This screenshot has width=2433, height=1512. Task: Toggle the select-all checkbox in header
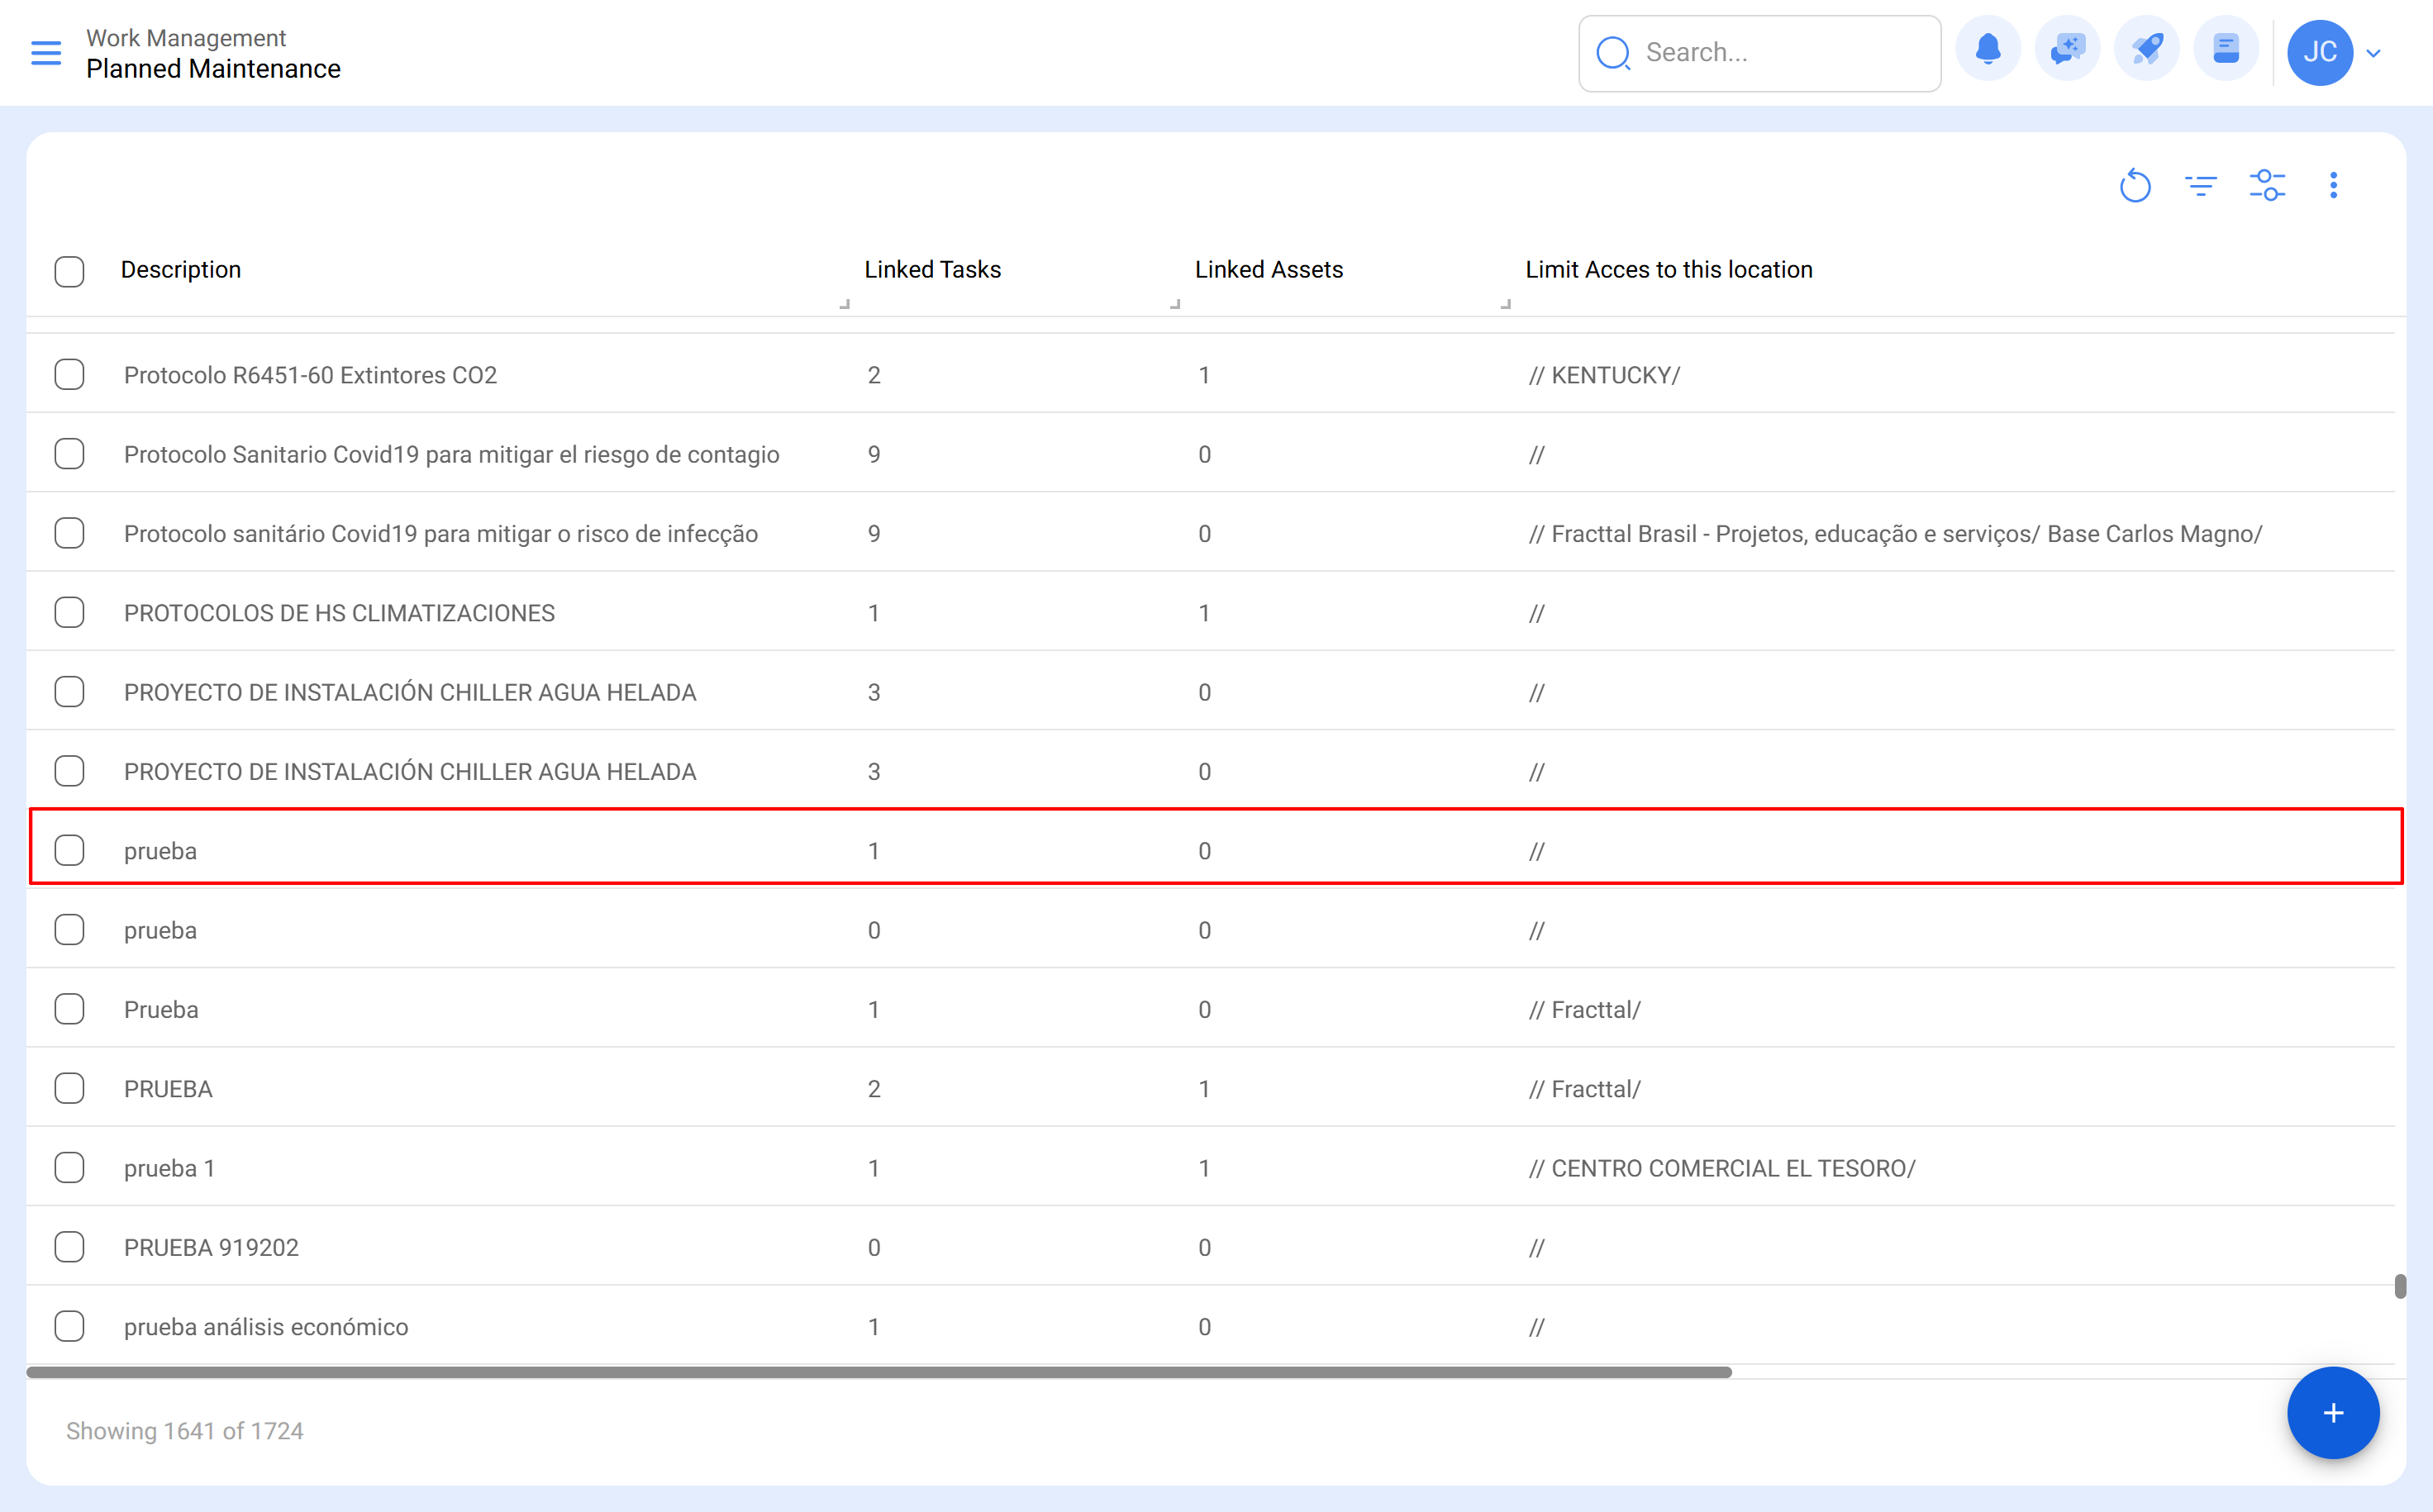[69, 271]
